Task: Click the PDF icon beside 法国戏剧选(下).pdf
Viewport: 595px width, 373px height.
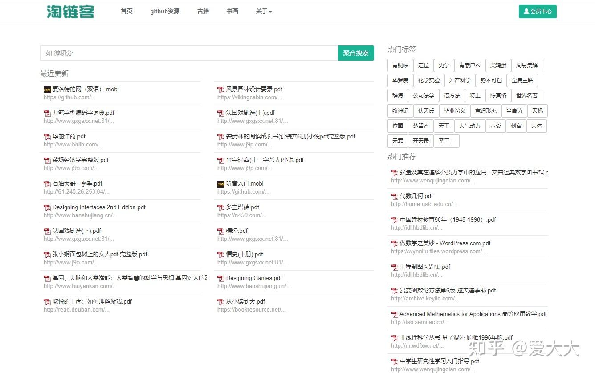Action: pos(47,231)
